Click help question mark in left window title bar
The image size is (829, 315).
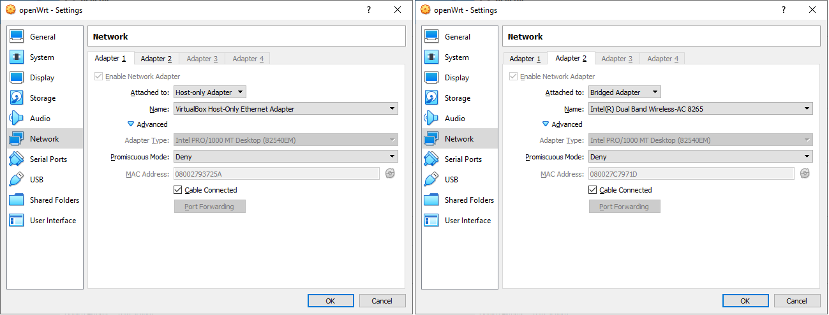pyautogui.click(x=369, y=10)
